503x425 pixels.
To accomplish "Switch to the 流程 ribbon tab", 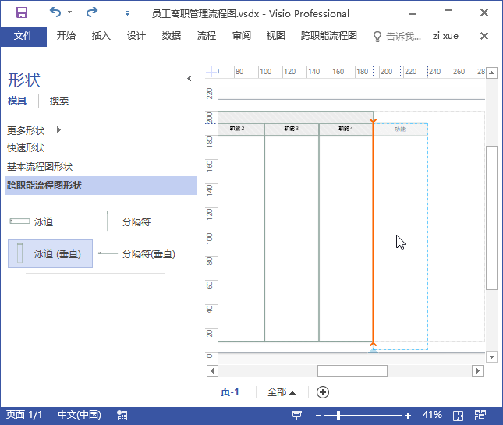I will pos(206,36).
